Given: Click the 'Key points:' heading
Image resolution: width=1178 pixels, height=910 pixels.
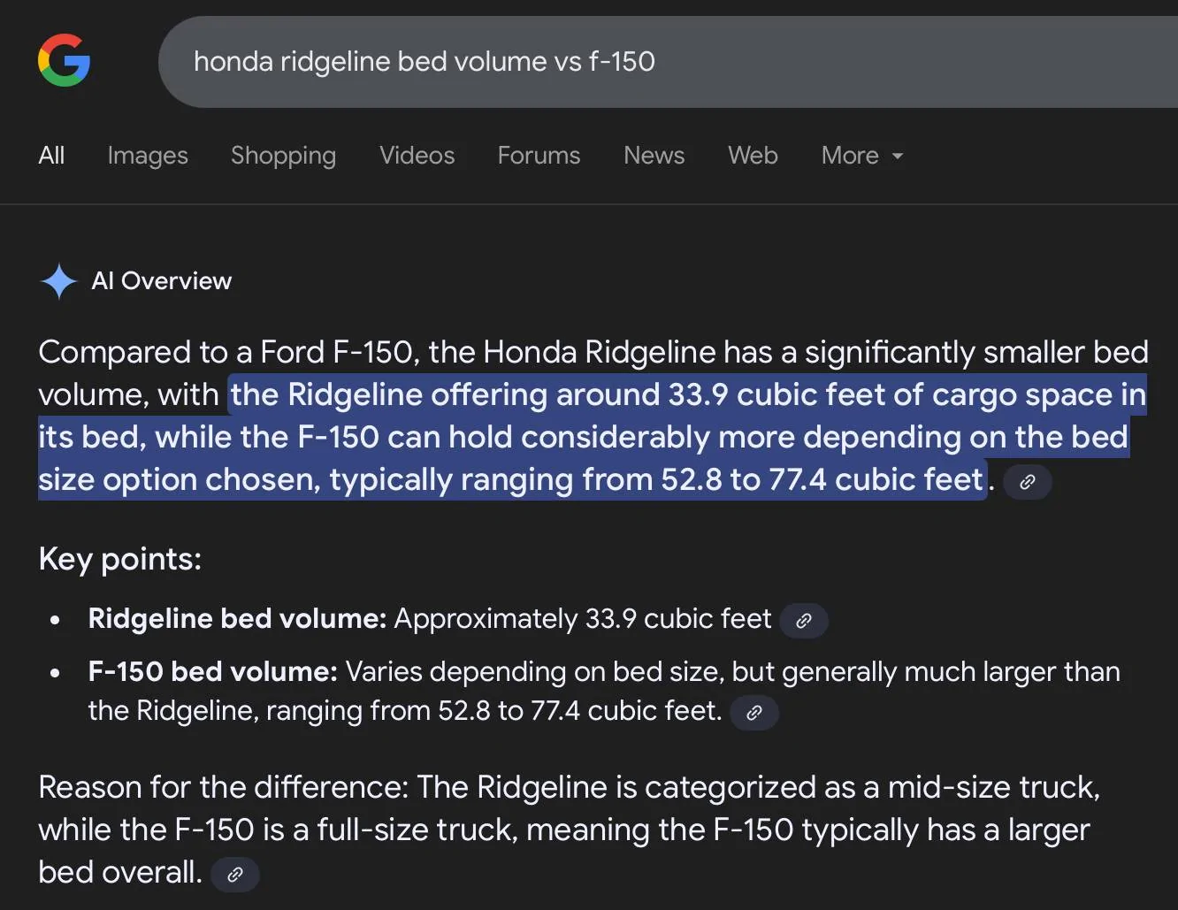Looking at the screenshot, I should click(x=120, y=559).
